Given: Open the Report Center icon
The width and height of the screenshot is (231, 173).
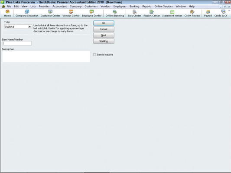Looking at the screenshot, I should coord(152,13).
